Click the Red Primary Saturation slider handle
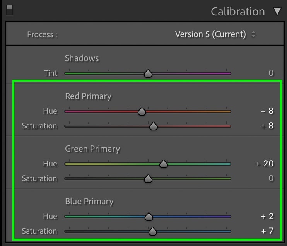The width and height of the screenshot is (287, 246). coord(153,126)
